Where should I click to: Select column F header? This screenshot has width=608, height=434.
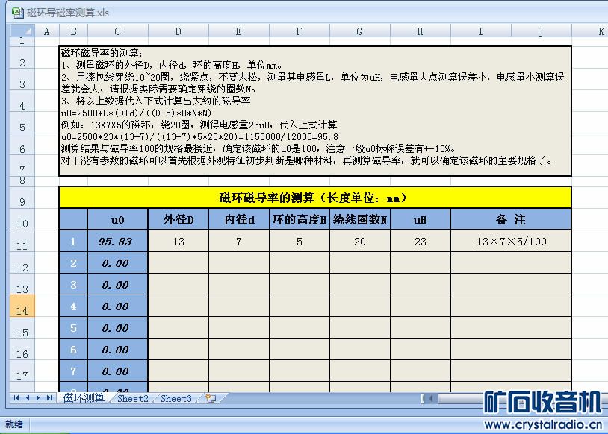(x=300, y=31)
